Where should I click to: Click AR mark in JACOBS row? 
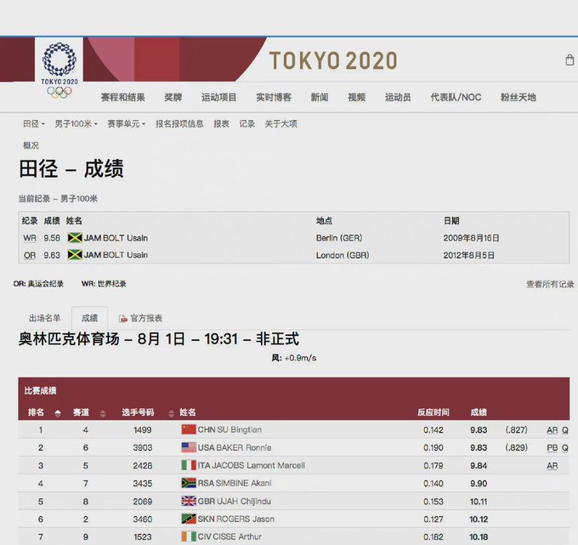coord(552,466)
